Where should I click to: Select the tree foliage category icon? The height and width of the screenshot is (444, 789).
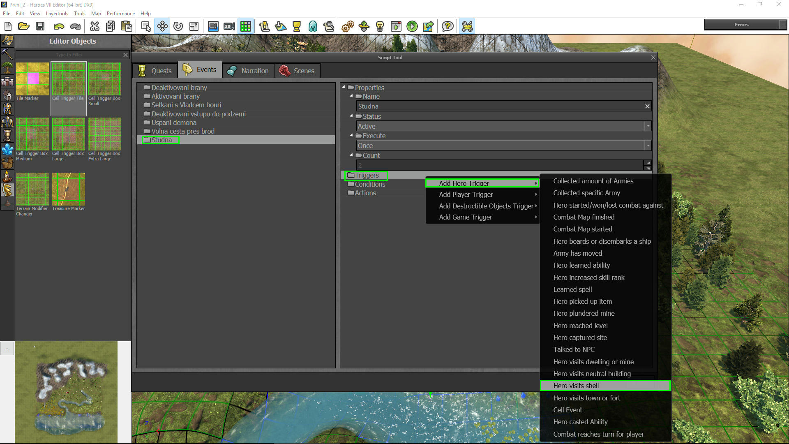[7, 67]
